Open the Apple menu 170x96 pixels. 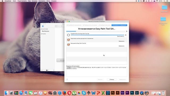tap(2, 1)
